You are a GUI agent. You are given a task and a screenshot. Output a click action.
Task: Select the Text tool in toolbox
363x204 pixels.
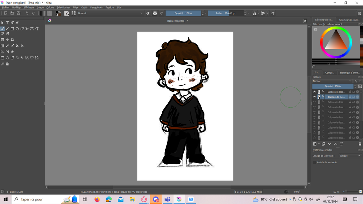point(7,23)
